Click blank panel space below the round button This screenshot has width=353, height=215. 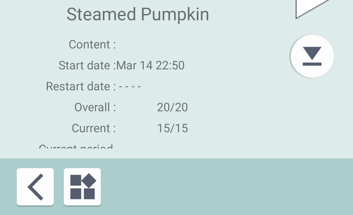point(312,115)
